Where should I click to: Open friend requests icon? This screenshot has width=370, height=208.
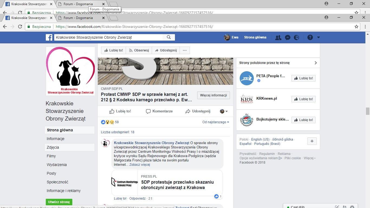pos(278,38)
